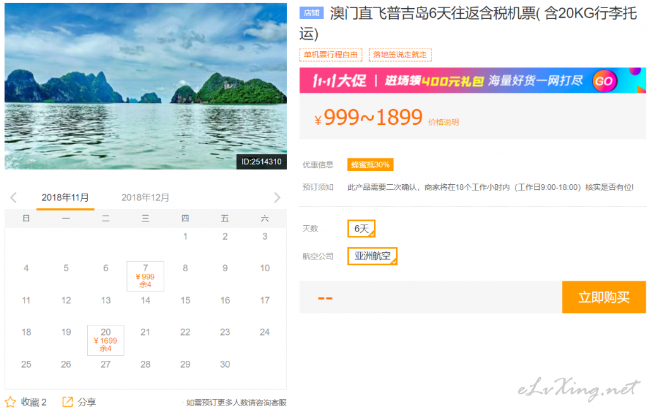Switch to 2018年12月 tab

[145, 197]
